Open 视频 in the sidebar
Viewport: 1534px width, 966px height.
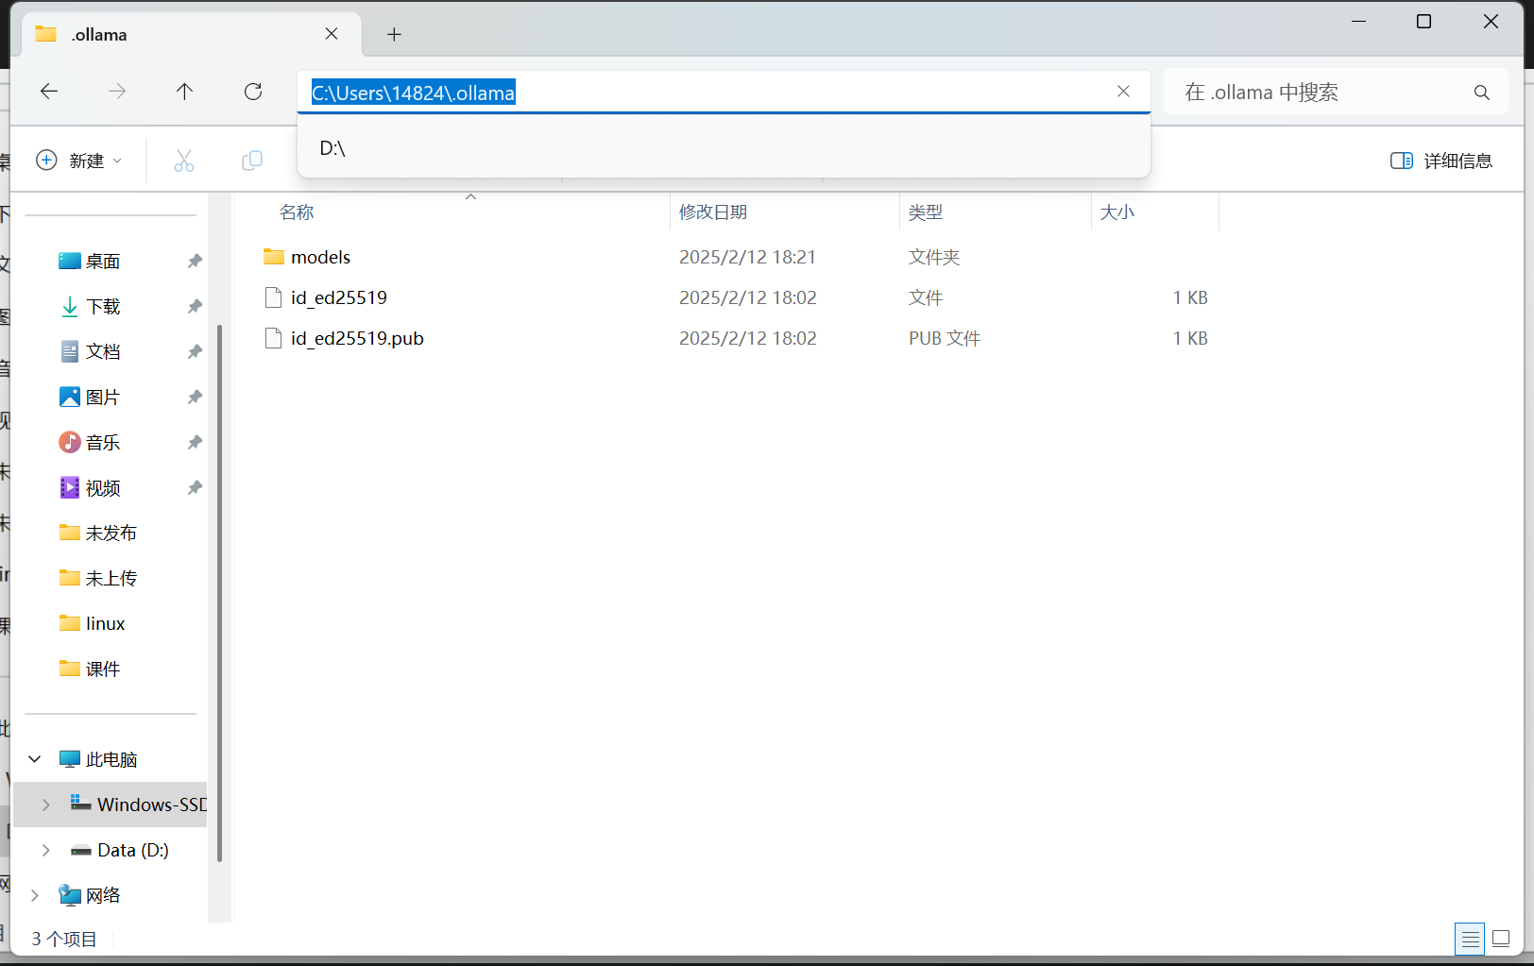click(103, 488)
